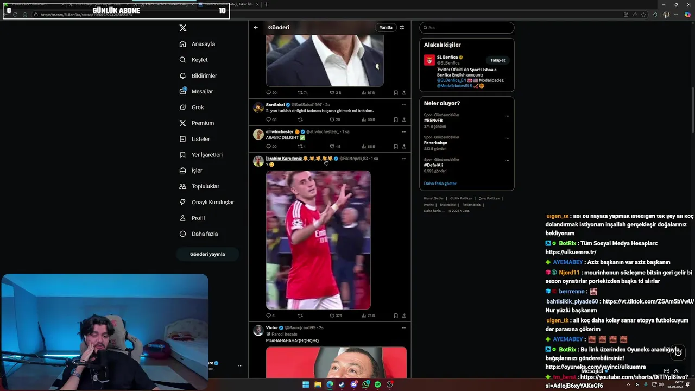Open the @ModalidadesSLB account link
The image size is (695, 391).
(x=454, y=86)
